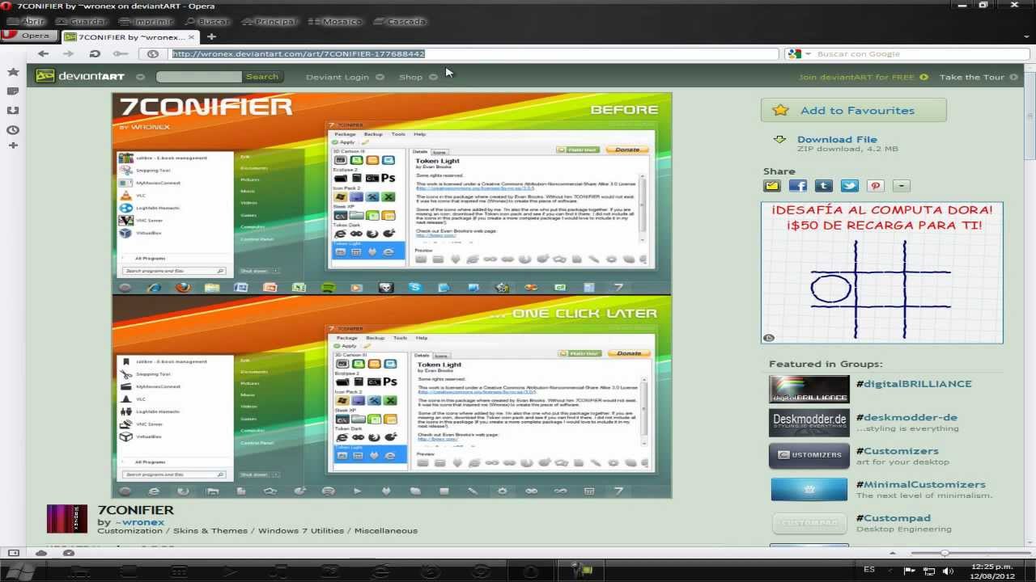Viewport: 1036px width, 582px height.
Task: Open the #MinimalCustomizers group link
Action: (921, 484)
